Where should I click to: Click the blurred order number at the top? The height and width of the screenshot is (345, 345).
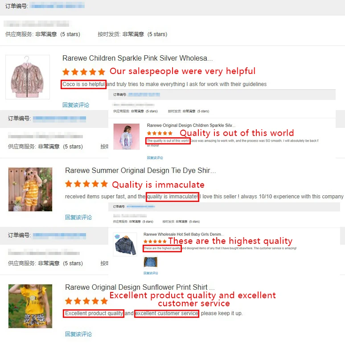pos(58,5)
